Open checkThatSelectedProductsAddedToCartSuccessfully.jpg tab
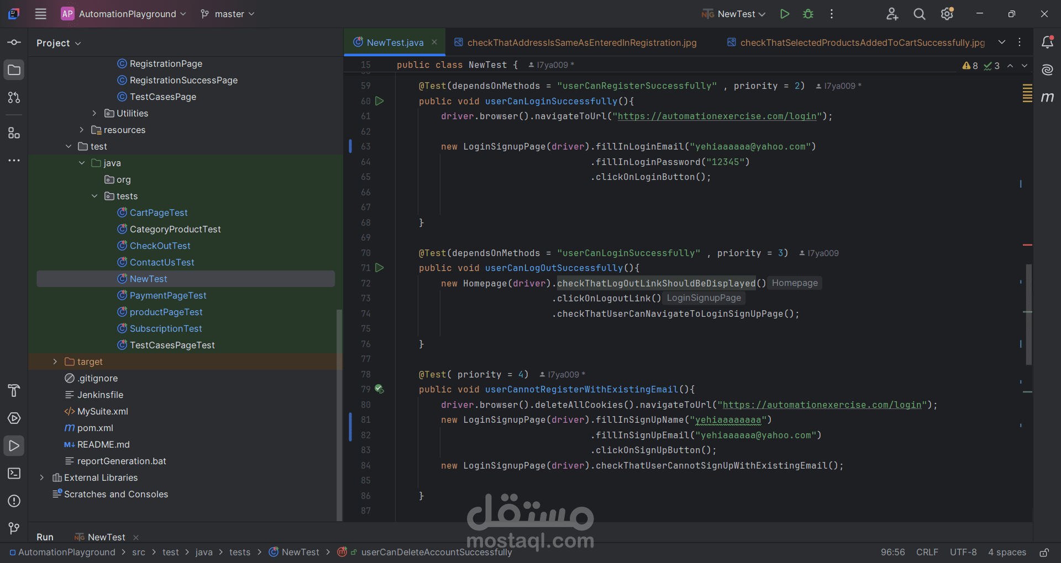The image size is (1061, 563). pyautogui.click(x=856, y=43)
